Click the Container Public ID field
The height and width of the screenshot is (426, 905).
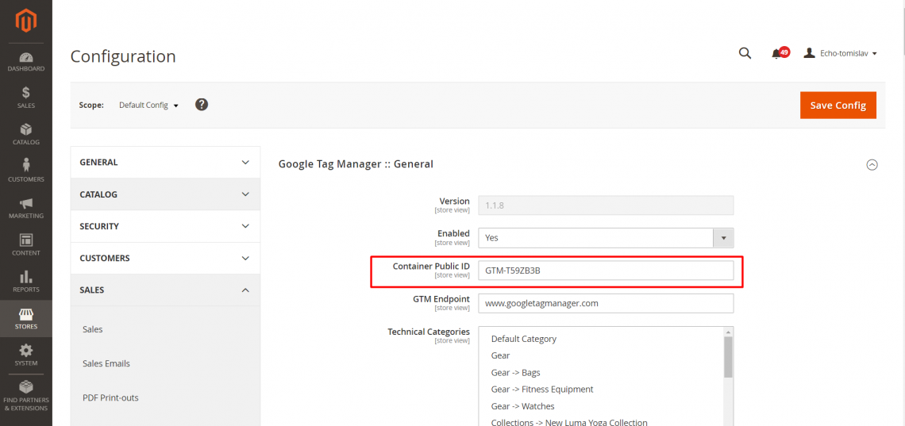point(605,271)
